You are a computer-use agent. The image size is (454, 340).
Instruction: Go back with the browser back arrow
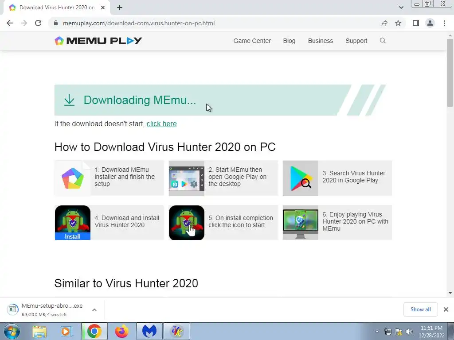[10, 23]
